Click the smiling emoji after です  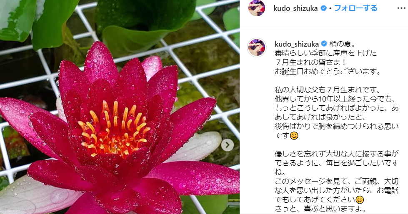click(x=294, y=136)
